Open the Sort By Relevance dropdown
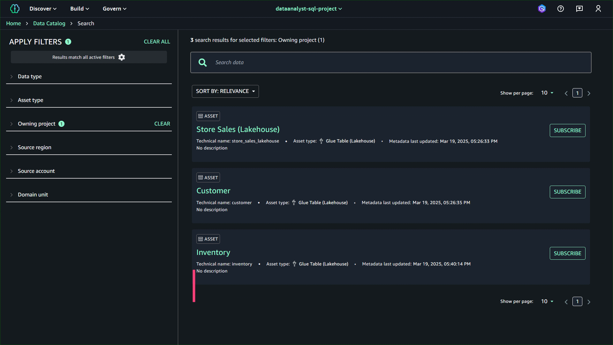 [225, 91]
